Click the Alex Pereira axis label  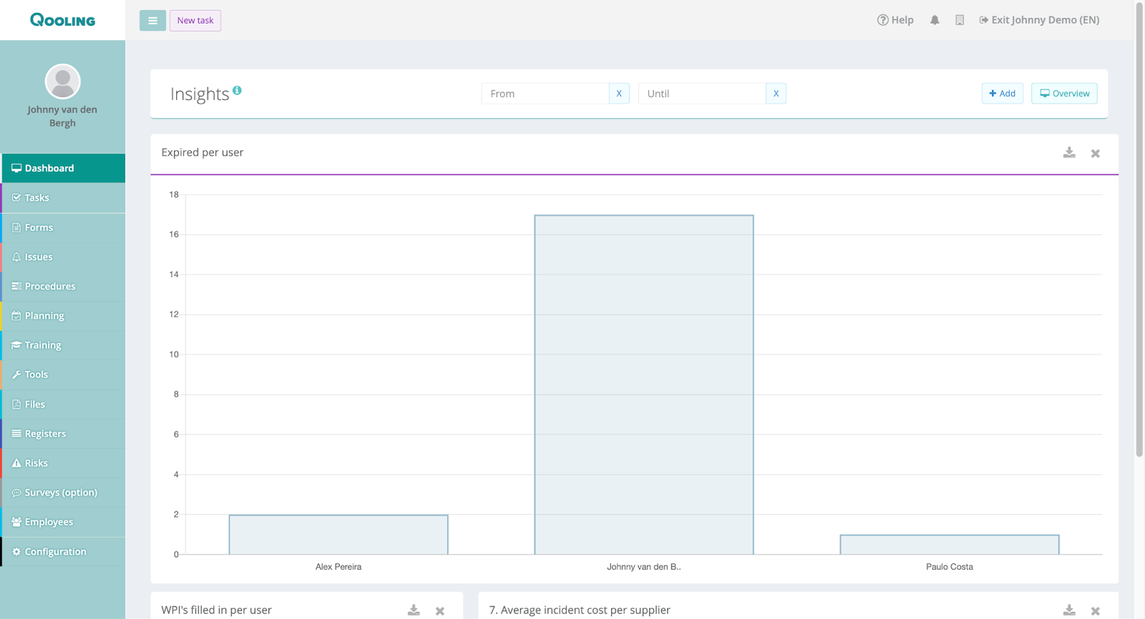338,567
